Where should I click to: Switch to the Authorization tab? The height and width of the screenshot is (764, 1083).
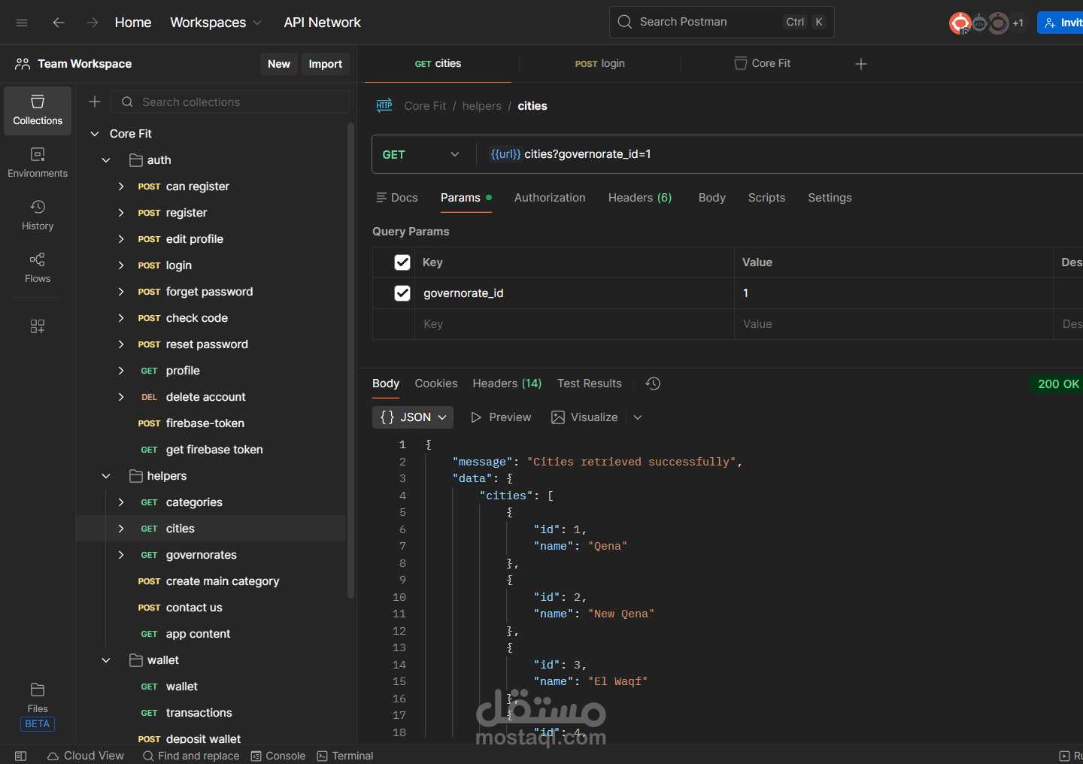tap(550, 198)
